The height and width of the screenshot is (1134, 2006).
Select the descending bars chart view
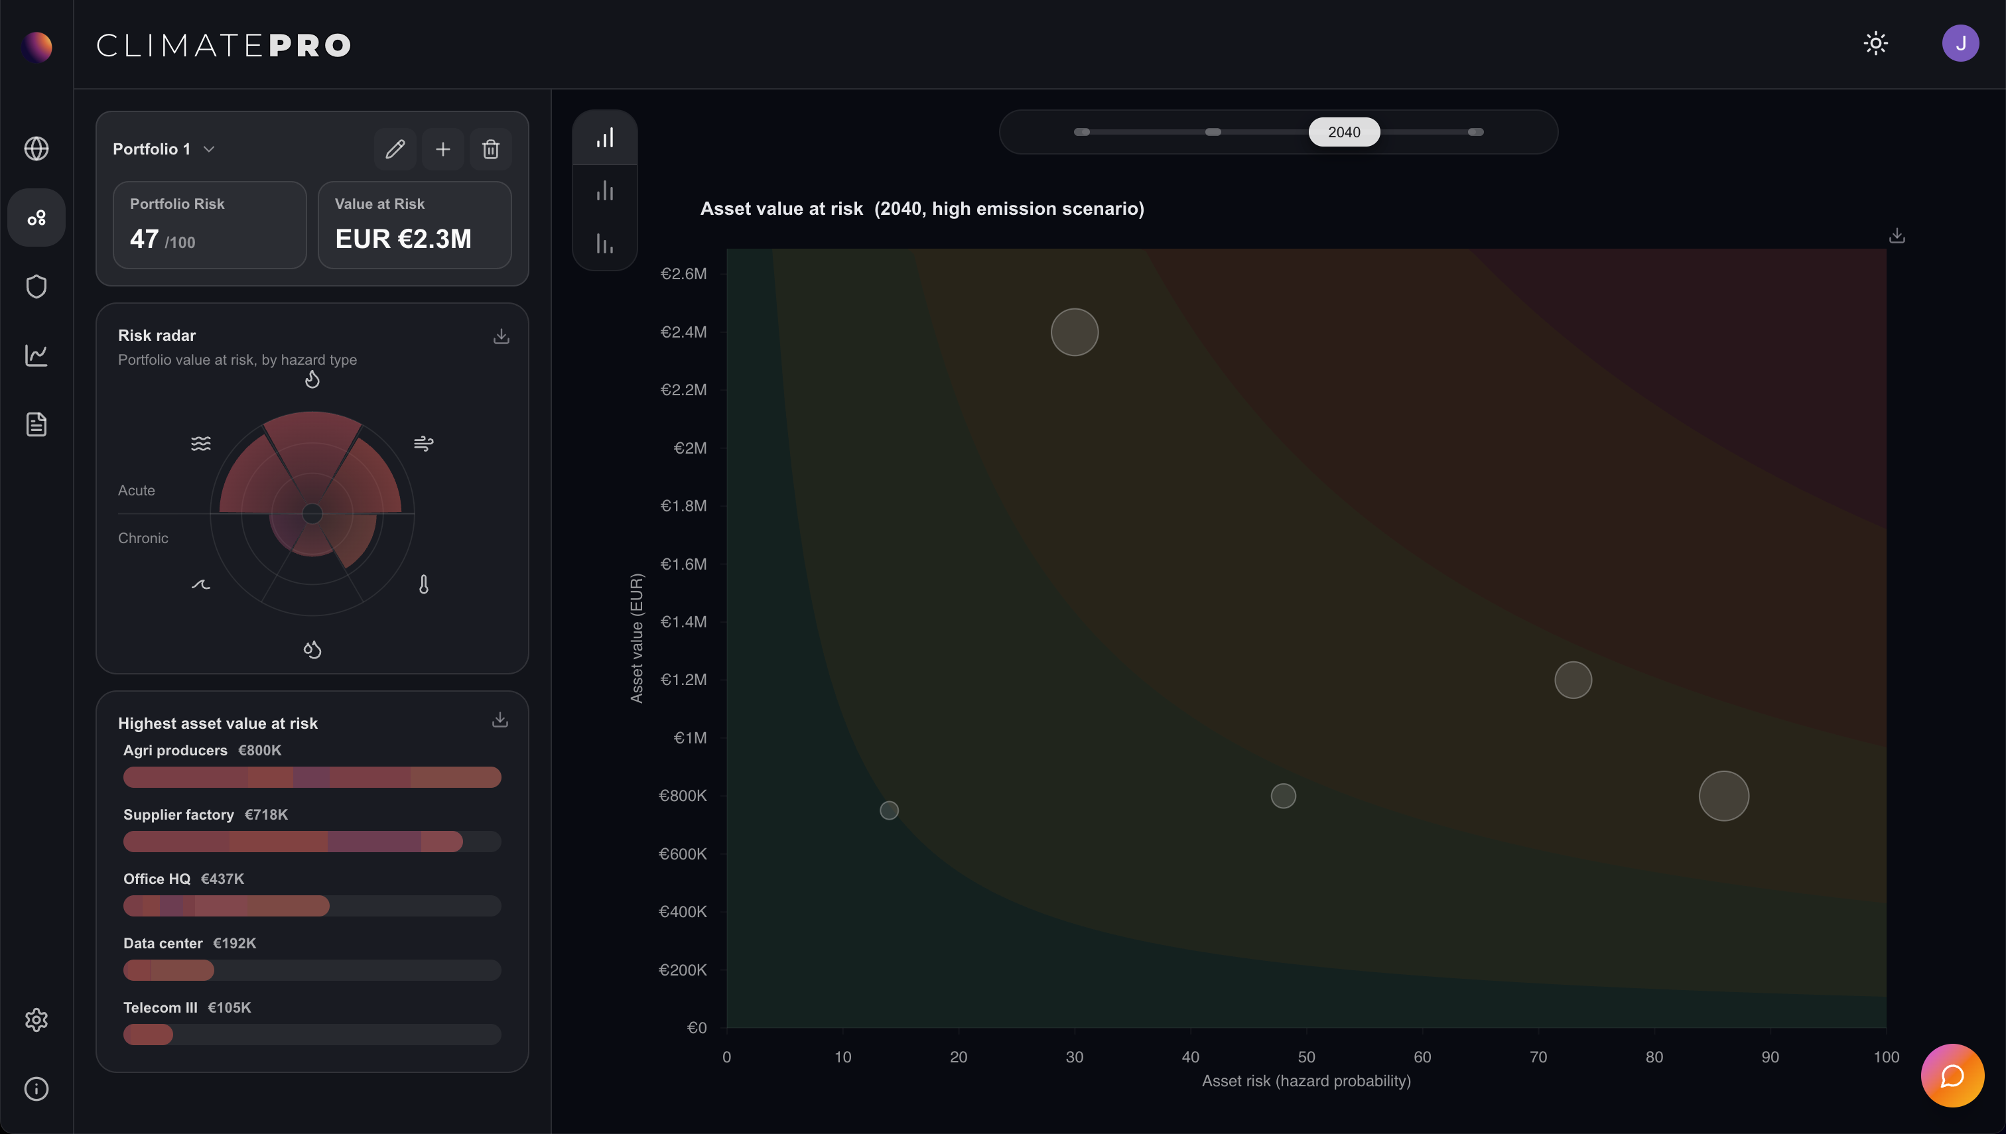tap(604, 244)
